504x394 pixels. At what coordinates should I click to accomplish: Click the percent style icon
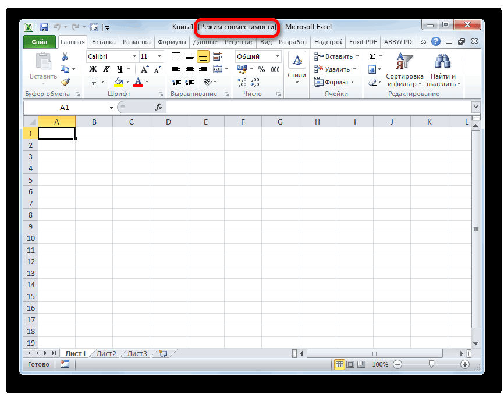point(261,69)
